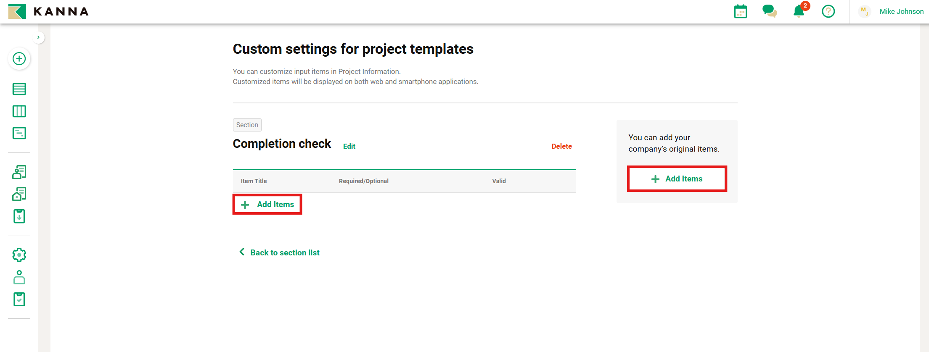Open the notifications bell icon
The height and width of the screenshot is (352, 929).
point(799,11)
